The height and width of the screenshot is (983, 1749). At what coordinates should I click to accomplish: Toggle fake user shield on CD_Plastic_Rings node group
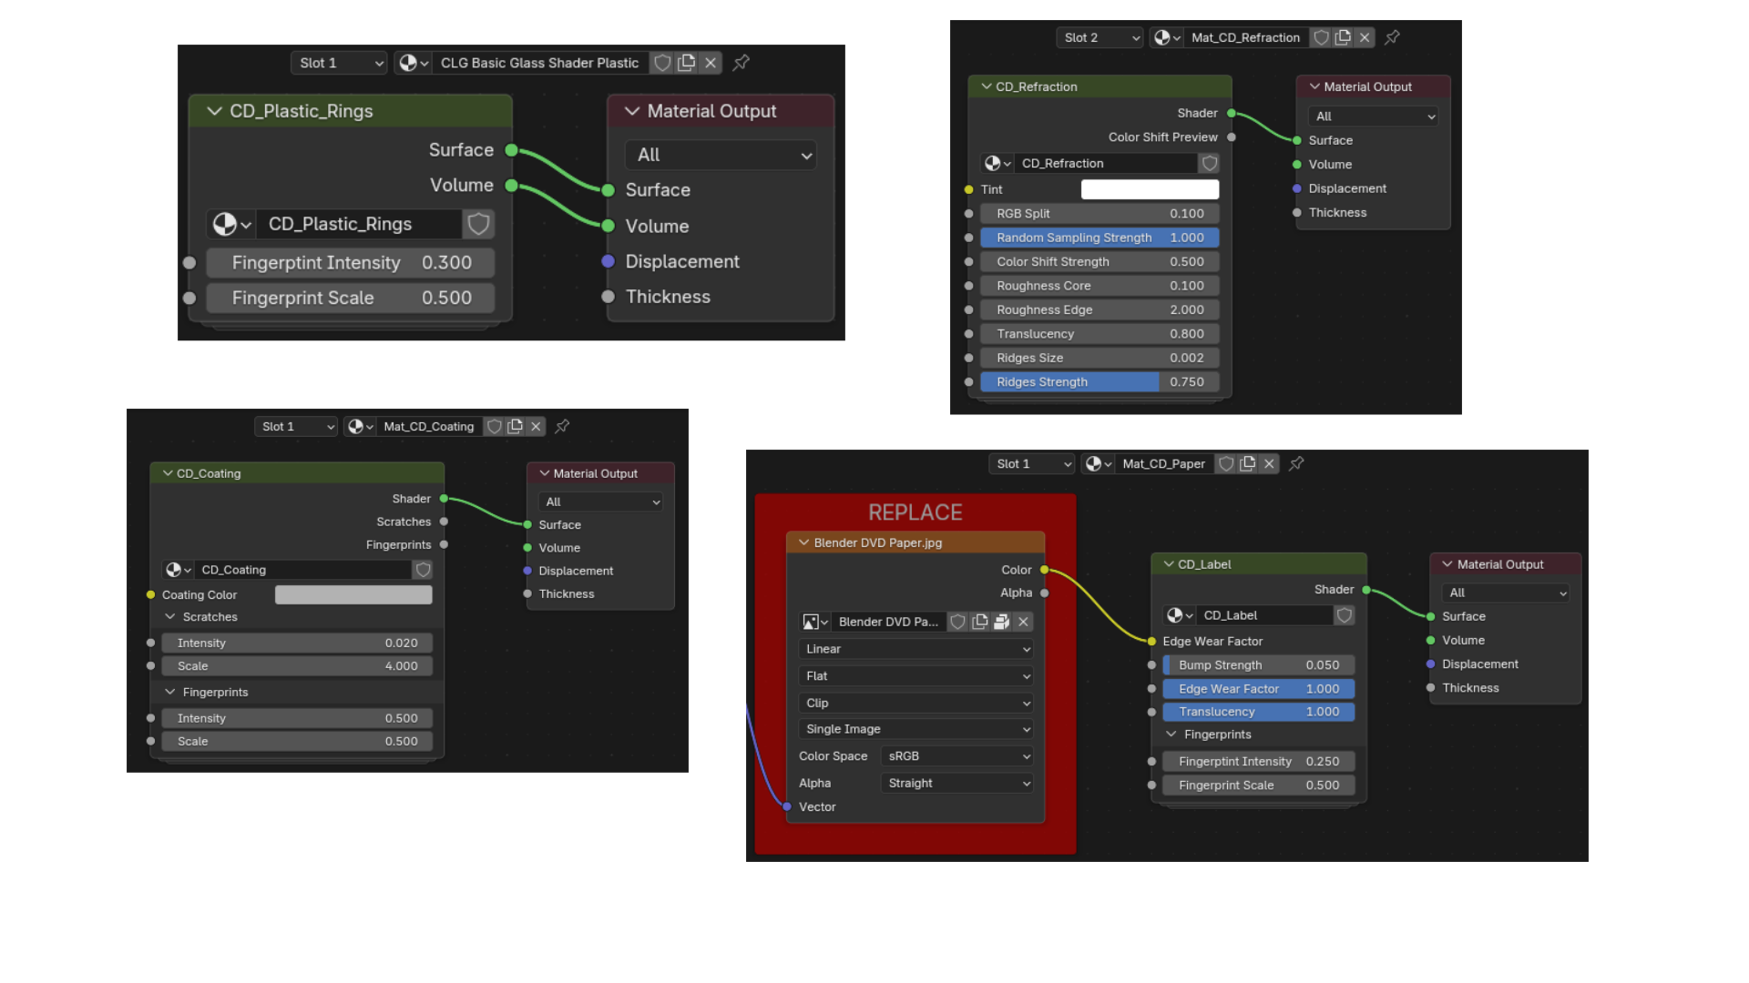pos(478,224)
